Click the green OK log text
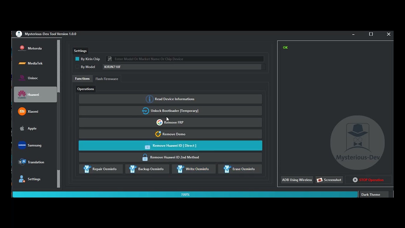Viewport: 405px width, 228px height. tap(285, 47)
